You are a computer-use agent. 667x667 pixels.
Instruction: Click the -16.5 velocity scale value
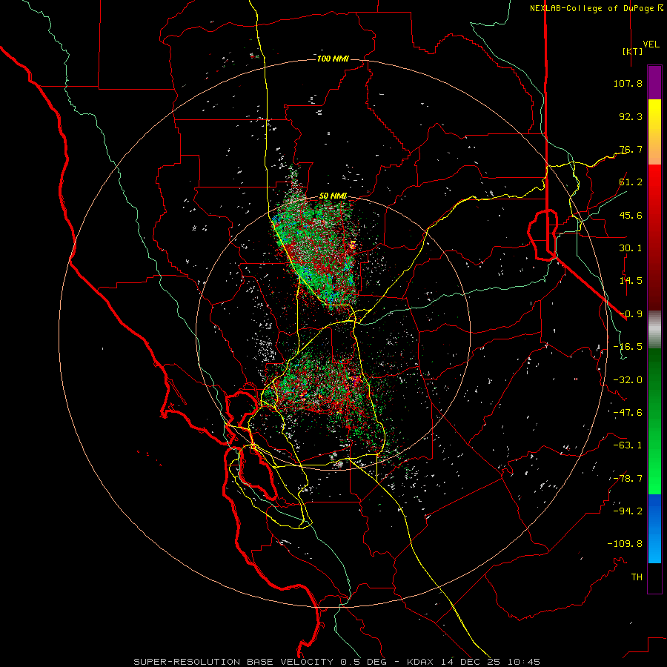(x=628, y=347)
